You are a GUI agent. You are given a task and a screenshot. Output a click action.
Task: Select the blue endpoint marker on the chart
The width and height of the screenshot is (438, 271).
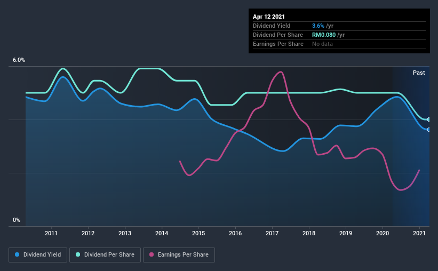(428, 130)
